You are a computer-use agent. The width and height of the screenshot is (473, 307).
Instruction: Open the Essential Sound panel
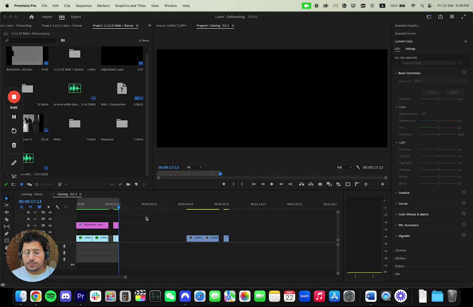[x=405, y=33]
